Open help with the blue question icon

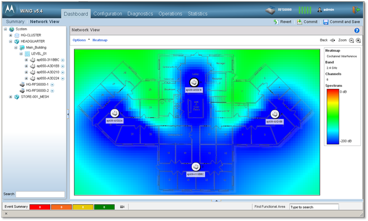pyautogui.click(x=357, y=30)
